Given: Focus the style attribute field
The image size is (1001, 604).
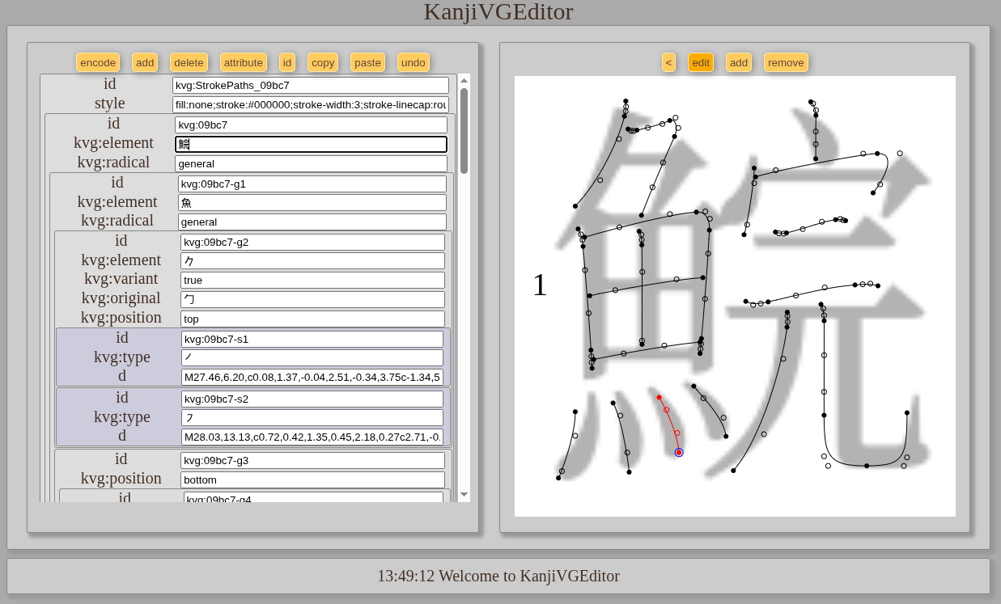Looking at the screenshot, I should click(x=311, y=104).
